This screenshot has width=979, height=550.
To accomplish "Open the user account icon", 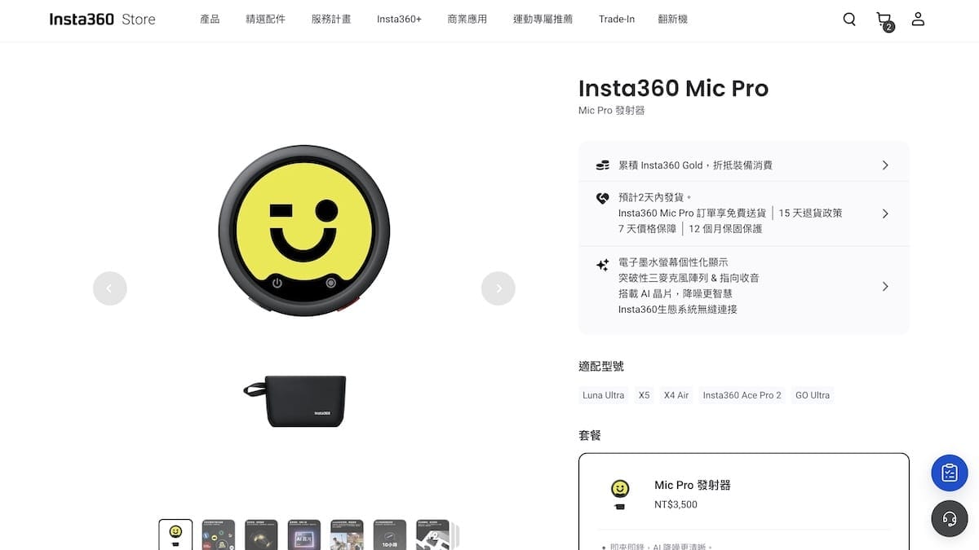I will pos(918,19).
